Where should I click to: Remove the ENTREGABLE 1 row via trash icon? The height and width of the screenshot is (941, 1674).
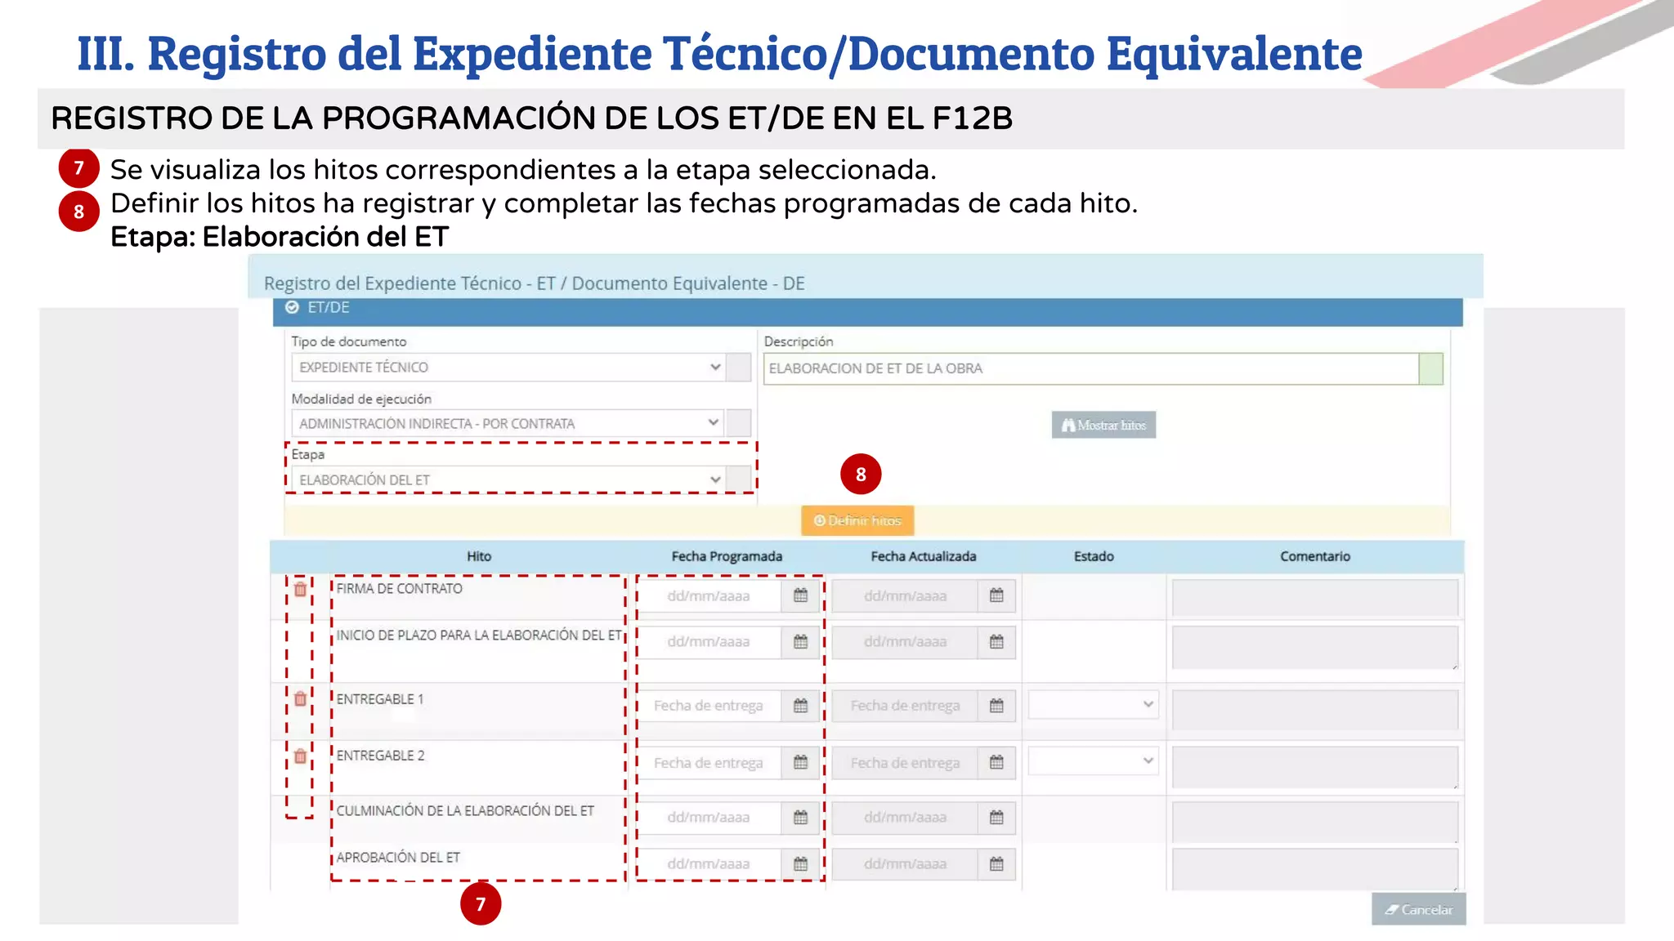click(300, 699)
